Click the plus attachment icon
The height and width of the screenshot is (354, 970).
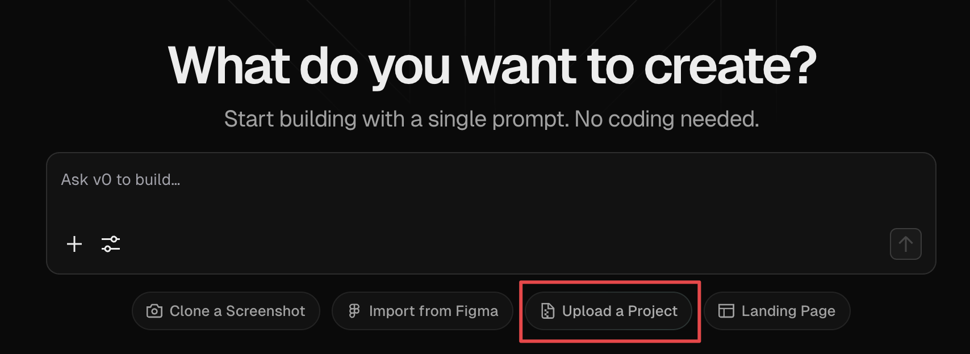pyautogui.click(x=74, y=244)
